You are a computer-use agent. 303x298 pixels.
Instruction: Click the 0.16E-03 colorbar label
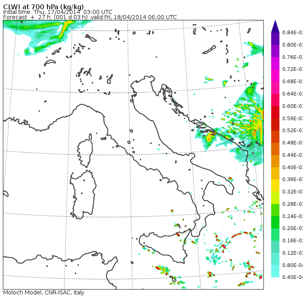tap(293, 241)
